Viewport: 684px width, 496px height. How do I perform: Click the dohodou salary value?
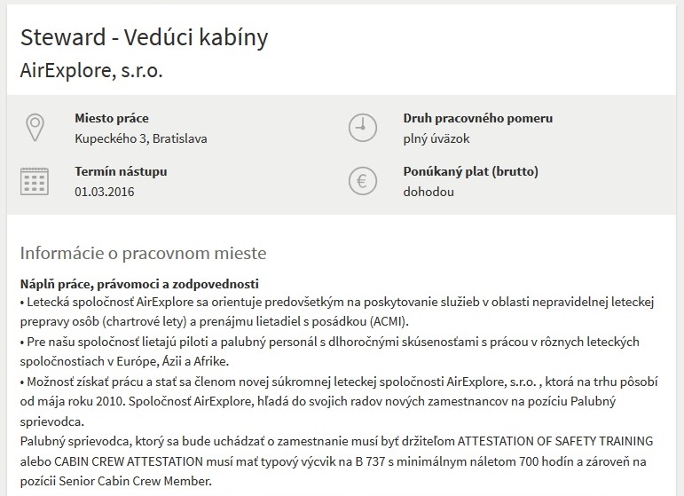click(x=428, y=192)
